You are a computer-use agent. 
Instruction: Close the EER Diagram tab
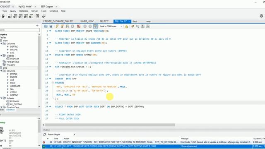click(56, 7)
